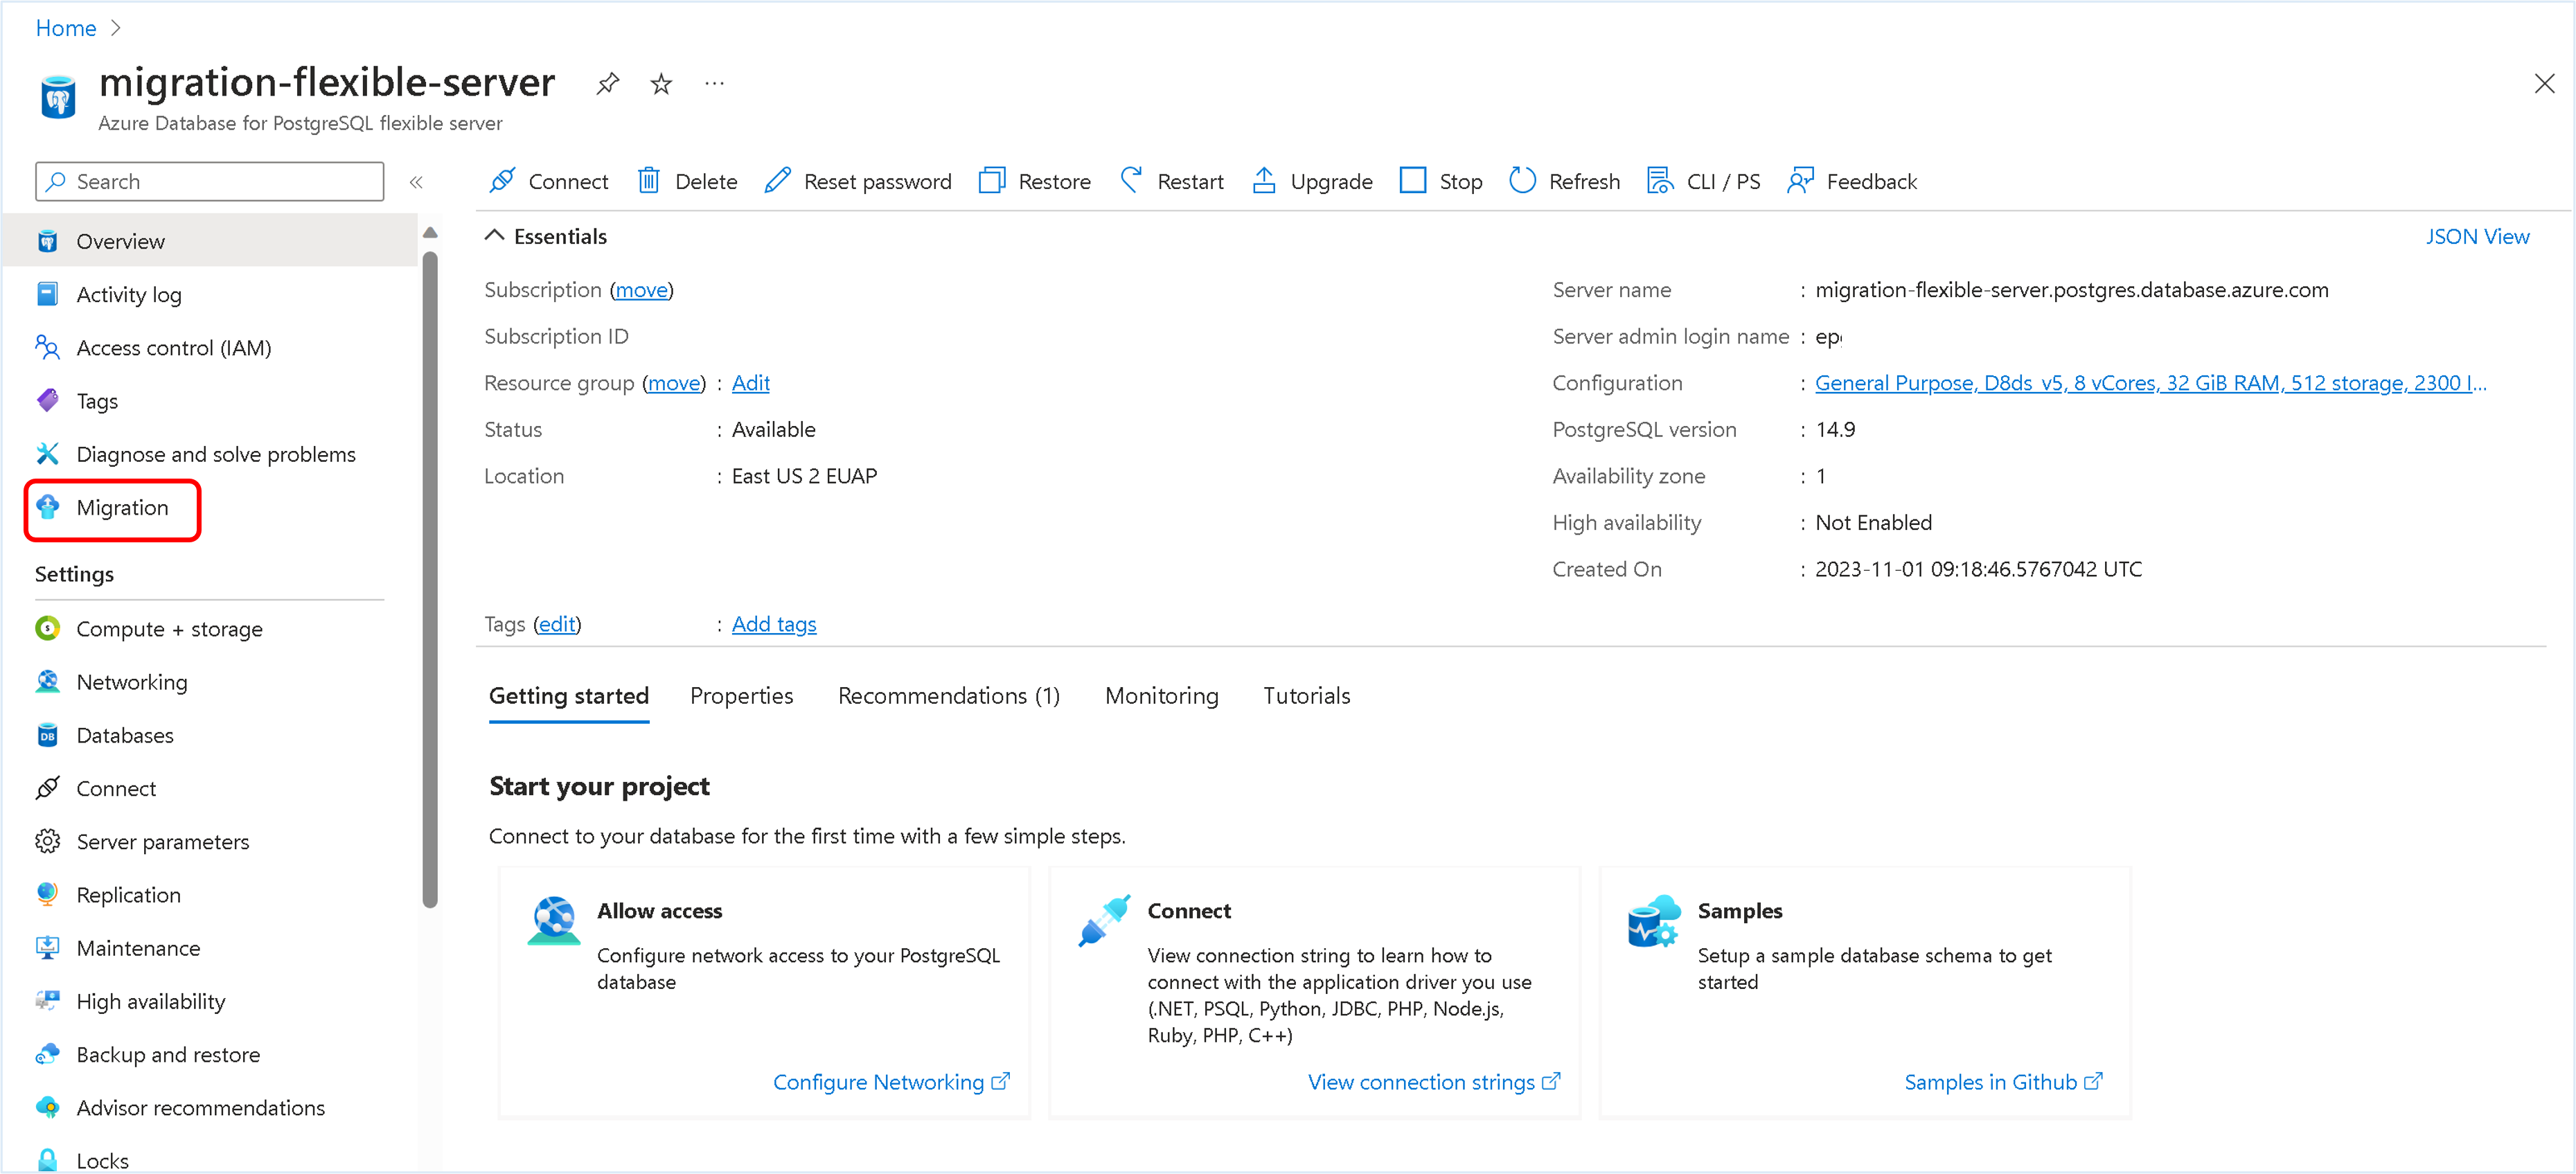Switch to the Monitoring tab

point(1161,696)
